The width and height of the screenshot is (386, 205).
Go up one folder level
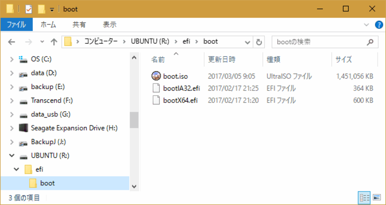[x=54, y=42]
